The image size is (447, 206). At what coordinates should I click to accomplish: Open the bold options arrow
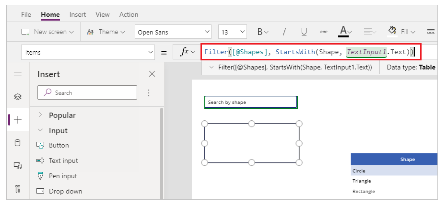tap(266, 32)
